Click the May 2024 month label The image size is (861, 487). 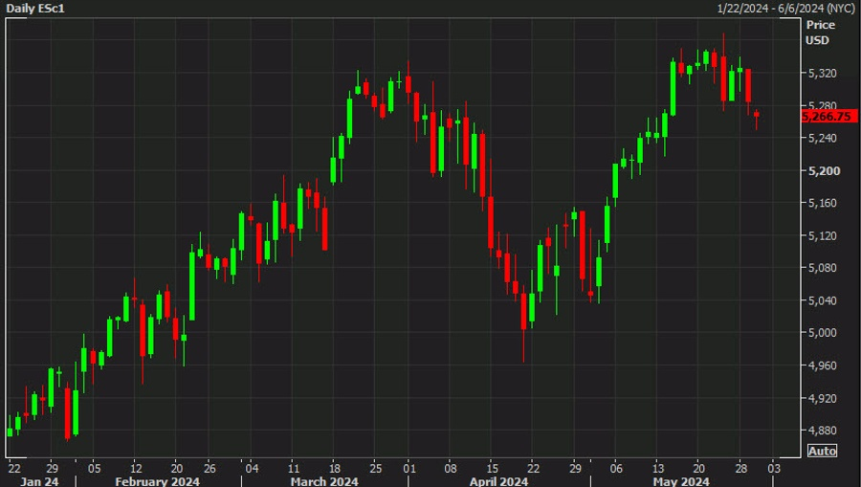coord(681,481)
